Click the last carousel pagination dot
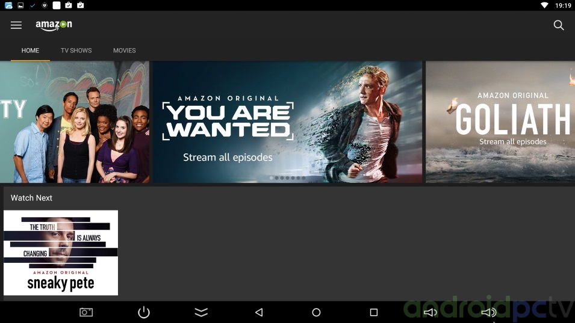Image resolution: width=575 pixels, height=323 pixels. point(303,178)
